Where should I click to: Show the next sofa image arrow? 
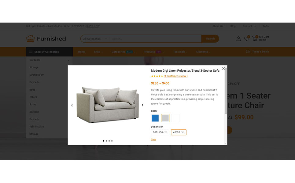[x=142, y=105]
